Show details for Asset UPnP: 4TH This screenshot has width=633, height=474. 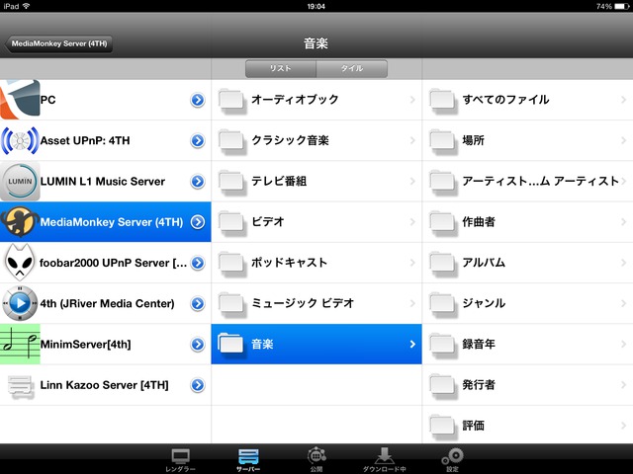(x=198, y=140)
